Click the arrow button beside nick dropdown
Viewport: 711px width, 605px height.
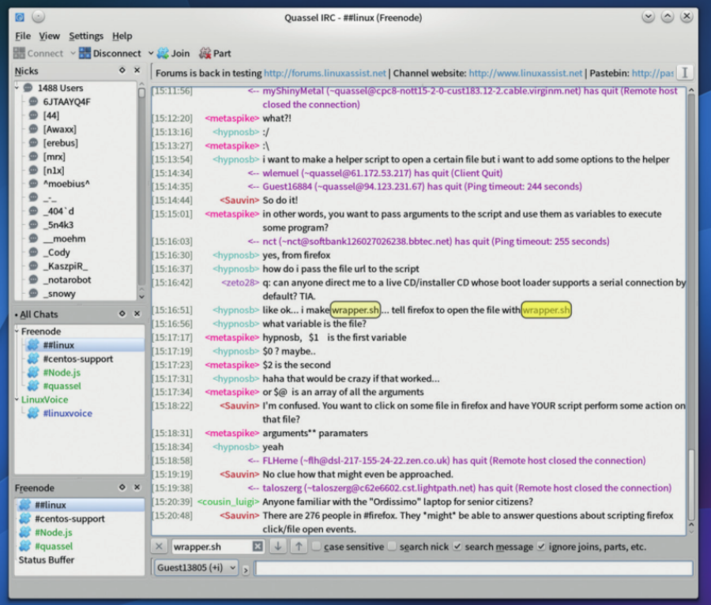coord(246,569)
